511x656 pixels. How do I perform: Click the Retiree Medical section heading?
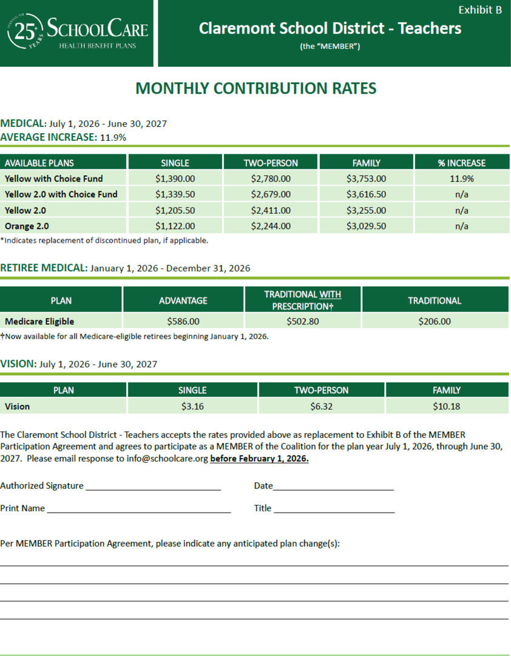pyautogui.click(x=44, y=268)
